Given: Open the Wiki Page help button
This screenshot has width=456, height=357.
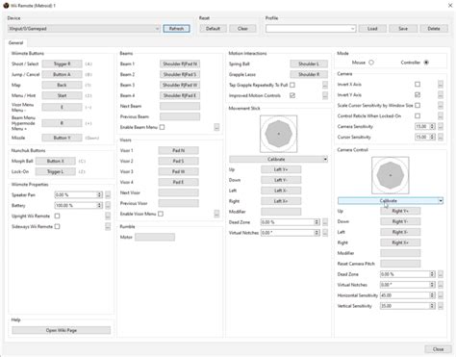Looking at the screenshot, I should pos(62,330).
